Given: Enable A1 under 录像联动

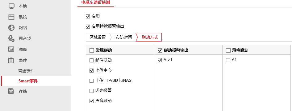Looking at the screenshot, I should pyautogui.click(x=228, y=60).
